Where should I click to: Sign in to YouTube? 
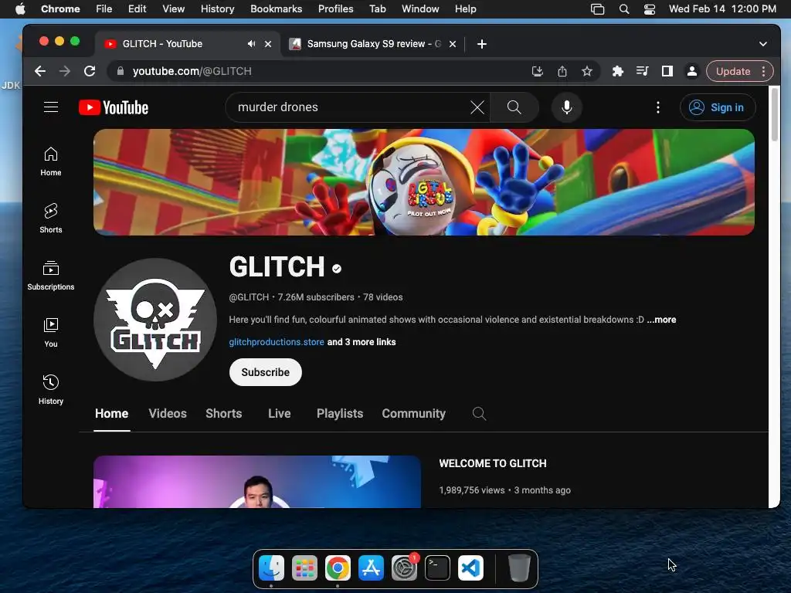coord(718,107)
